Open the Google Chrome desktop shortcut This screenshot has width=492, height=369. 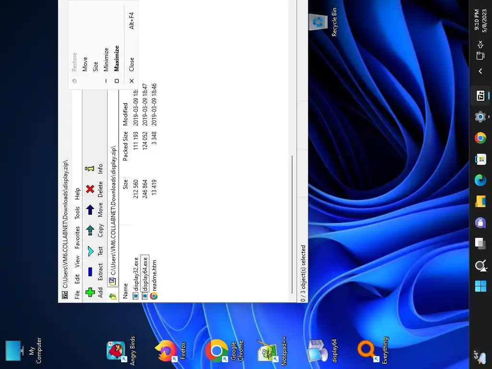[x=224, y=350]
